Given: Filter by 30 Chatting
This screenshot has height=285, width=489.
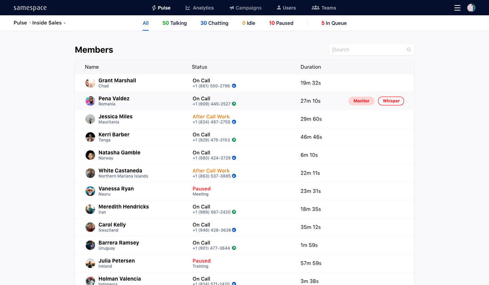Looking at the screenshot, I should (214, 23).
